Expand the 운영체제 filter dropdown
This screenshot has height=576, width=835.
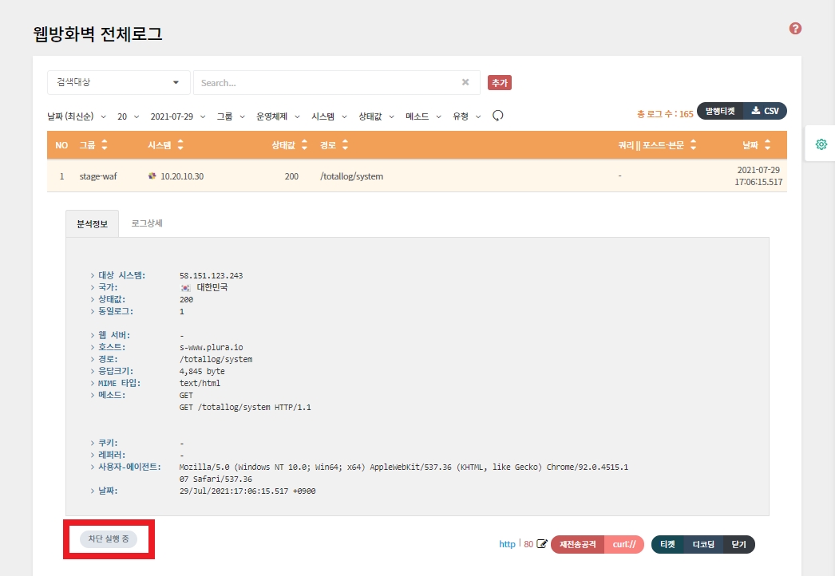(x=277, y=116)
